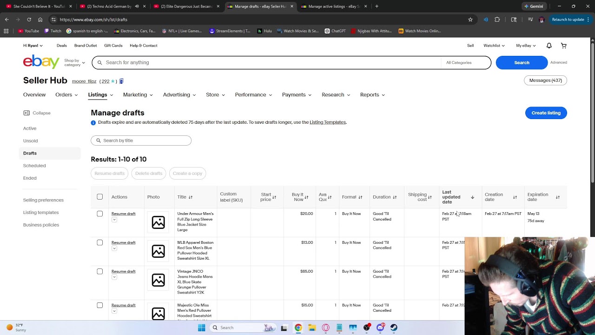Click the Create listing button
The width and height of the screenshot is (595, 335).
(546, 113)
